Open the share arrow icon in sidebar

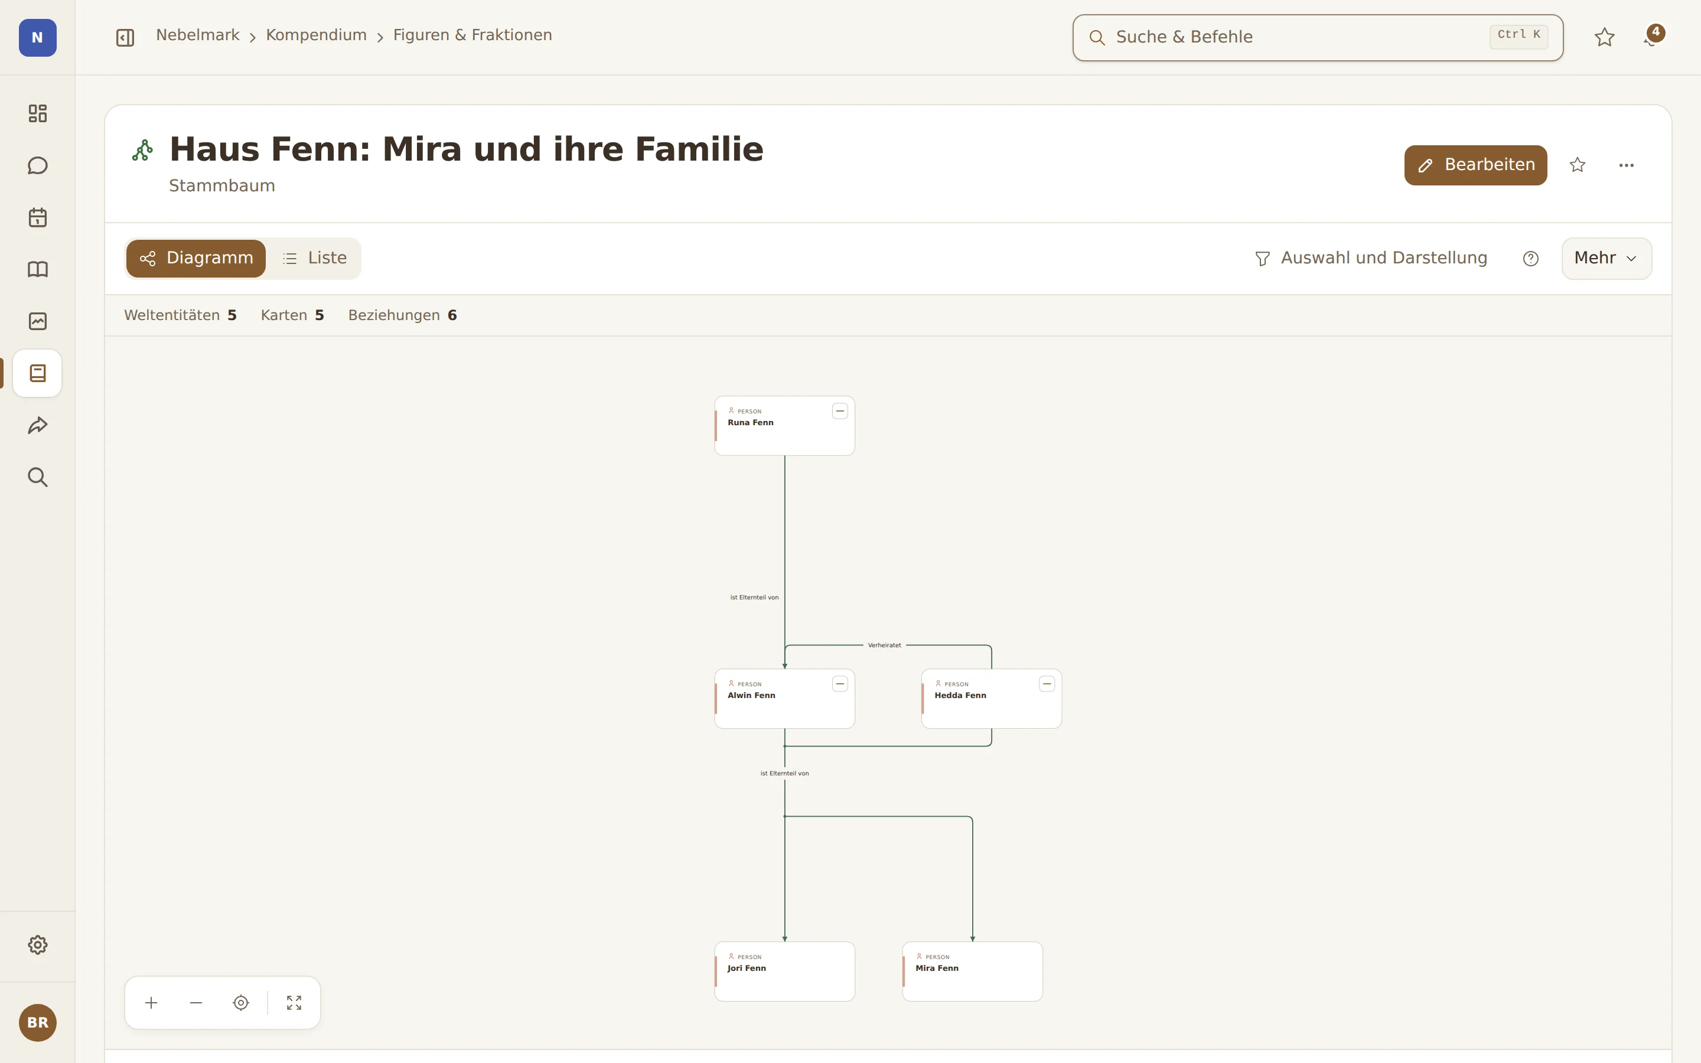[37, 425]
